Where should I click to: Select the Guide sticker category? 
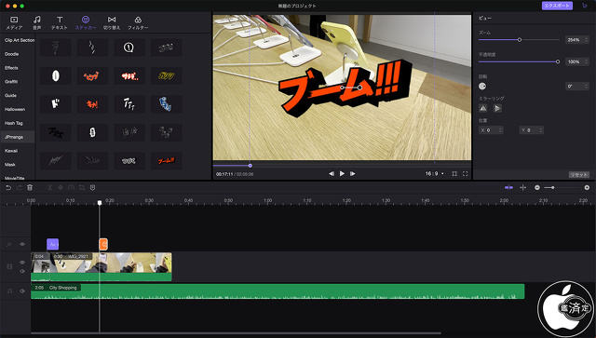point(10,95)
